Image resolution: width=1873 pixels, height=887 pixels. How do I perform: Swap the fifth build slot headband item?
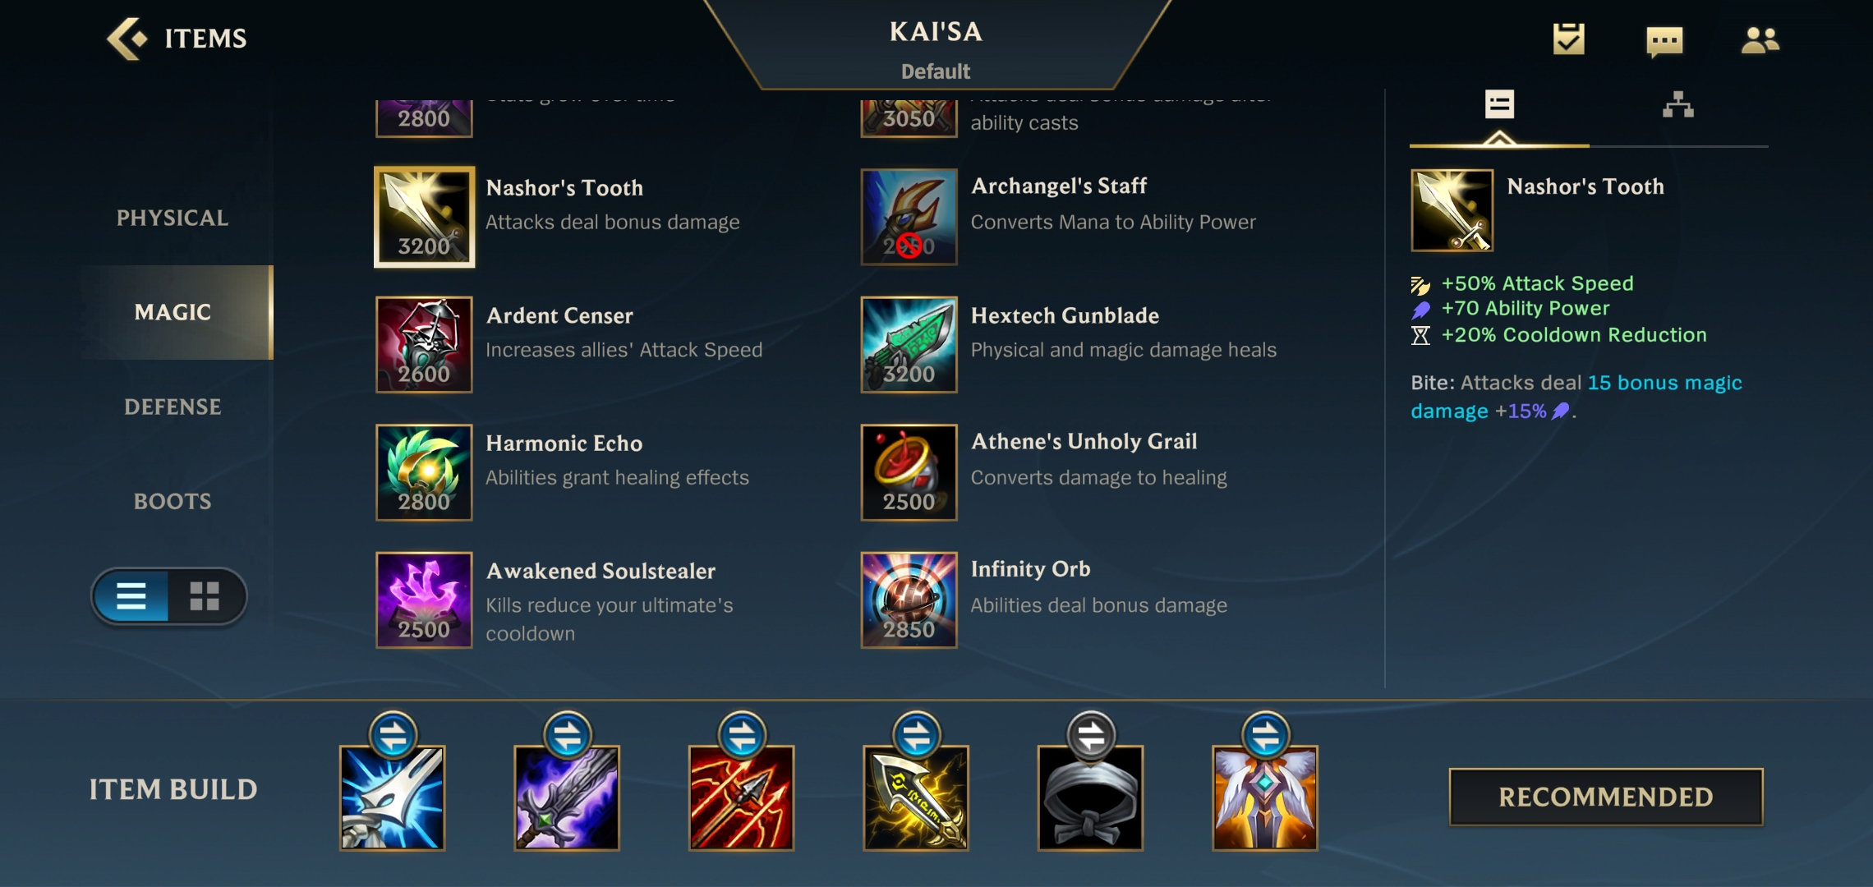[x=1091, y=735]
